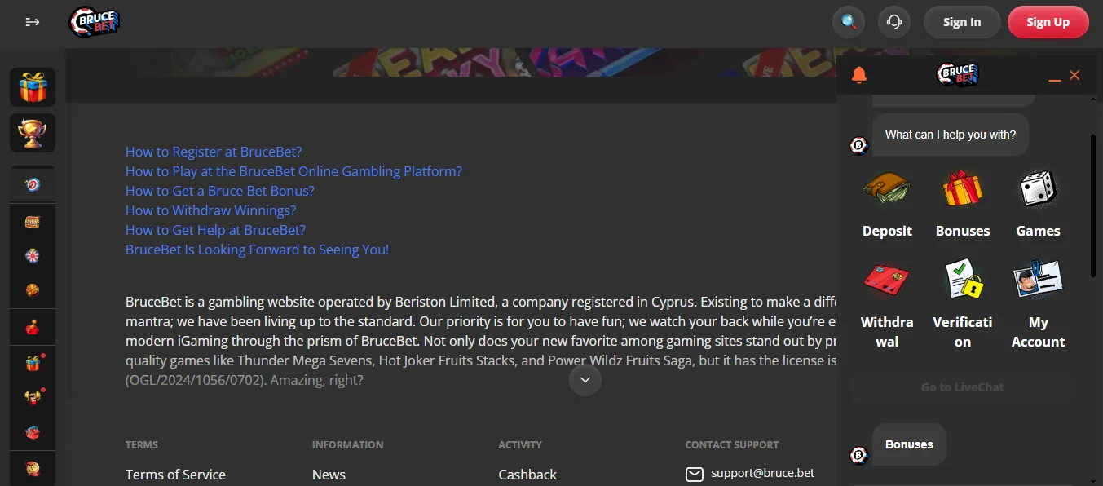Open the small trophy cup icon with red dot
Screen dimensions: 1103x486
[33, 397]
